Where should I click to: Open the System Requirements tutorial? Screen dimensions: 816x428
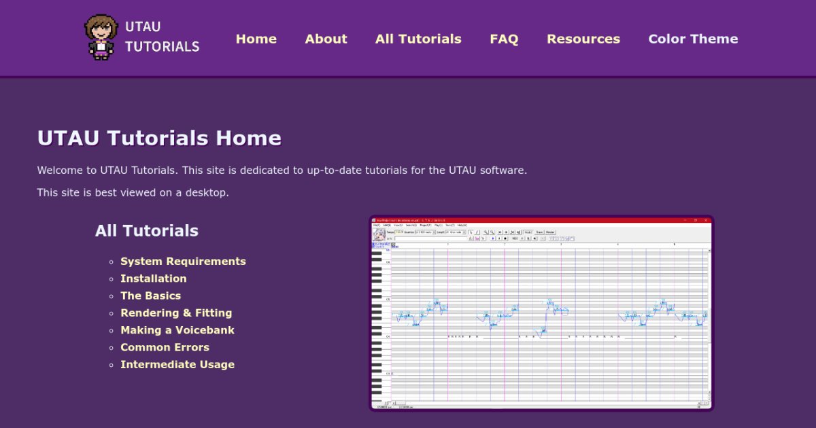(183, 262)
